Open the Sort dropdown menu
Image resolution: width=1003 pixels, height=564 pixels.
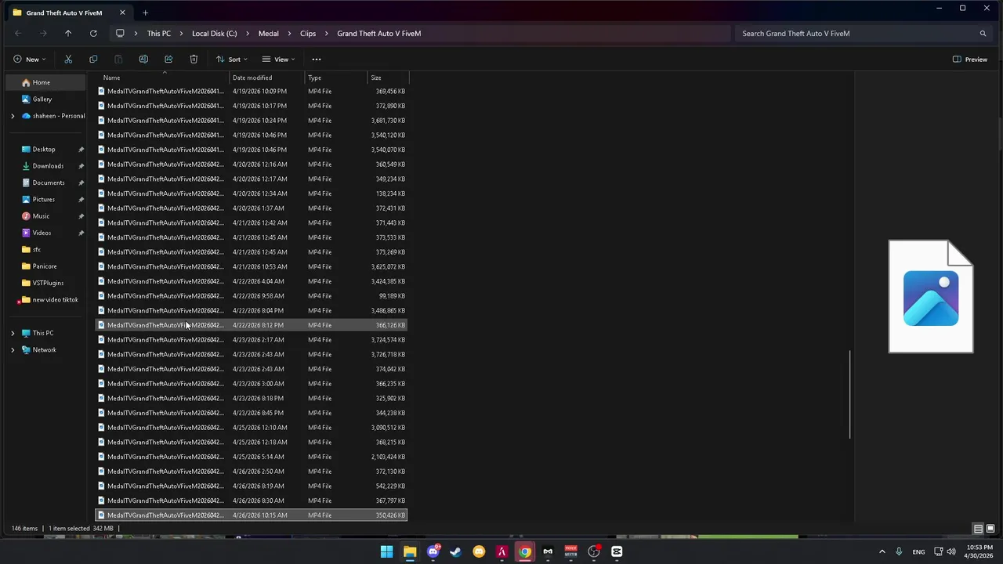point(232,59)
